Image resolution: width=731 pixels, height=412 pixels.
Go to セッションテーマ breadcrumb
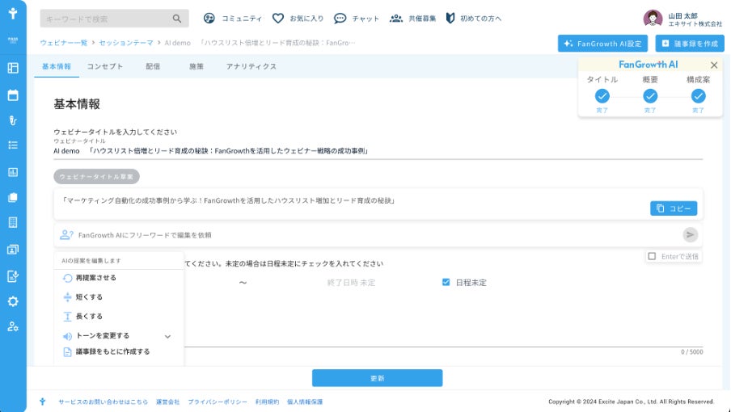coord(126,43)
